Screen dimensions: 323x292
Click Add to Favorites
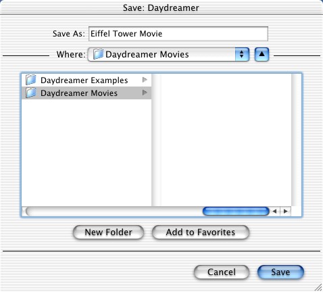201,232
